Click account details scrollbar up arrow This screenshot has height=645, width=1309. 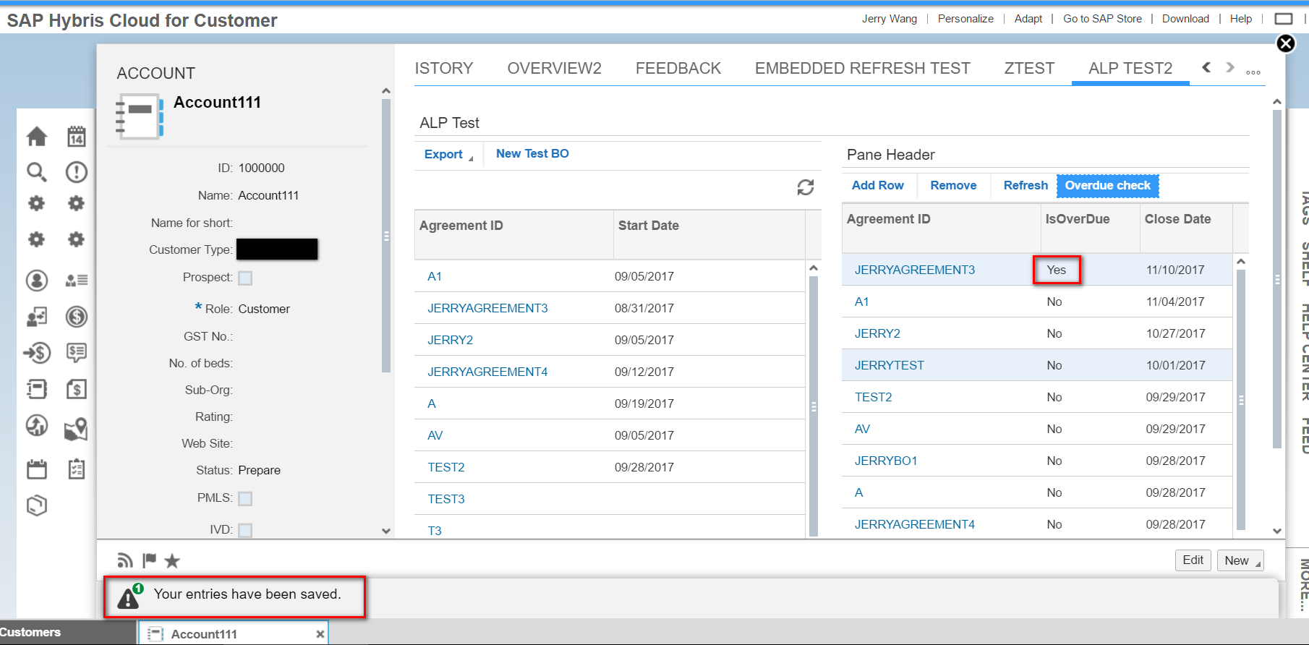pyautogui.click(x=386, y=91)
